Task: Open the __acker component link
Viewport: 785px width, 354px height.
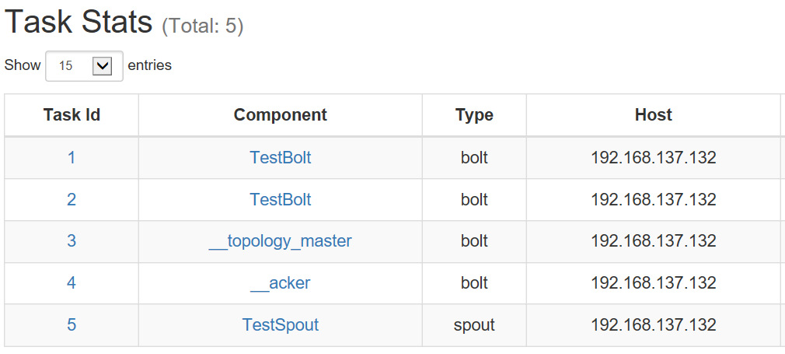Action: coord(280,283)
